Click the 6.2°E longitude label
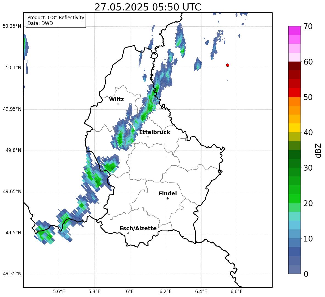This screenshot has height=297, width=325. 166,292
